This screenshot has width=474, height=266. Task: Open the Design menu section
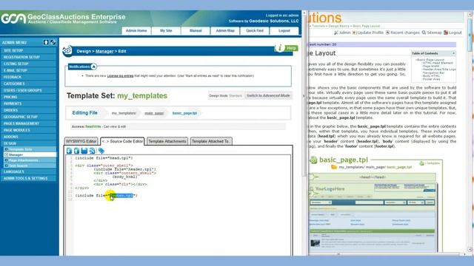tap(28, 143)
